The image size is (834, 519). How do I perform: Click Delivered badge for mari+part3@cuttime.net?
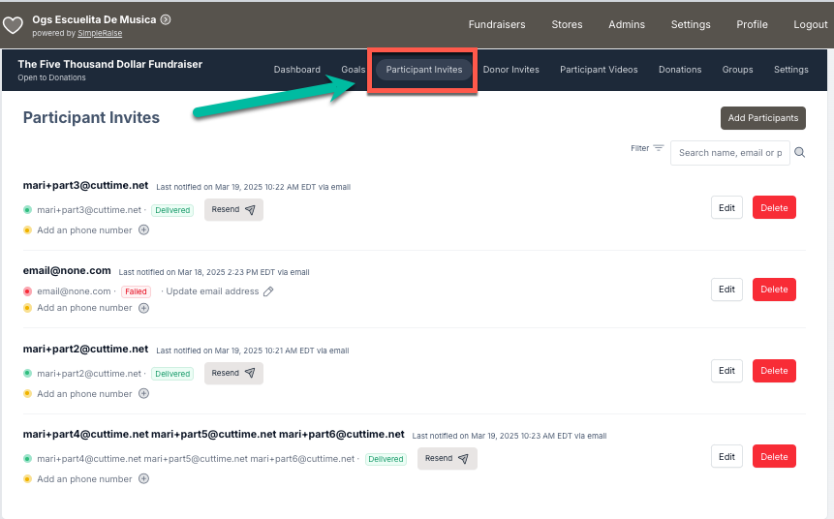tap(172, 210)
